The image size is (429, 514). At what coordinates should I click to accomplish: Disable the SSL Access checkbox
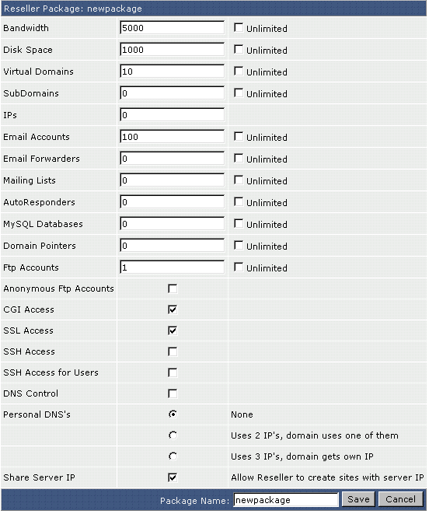tap(173, 330)
